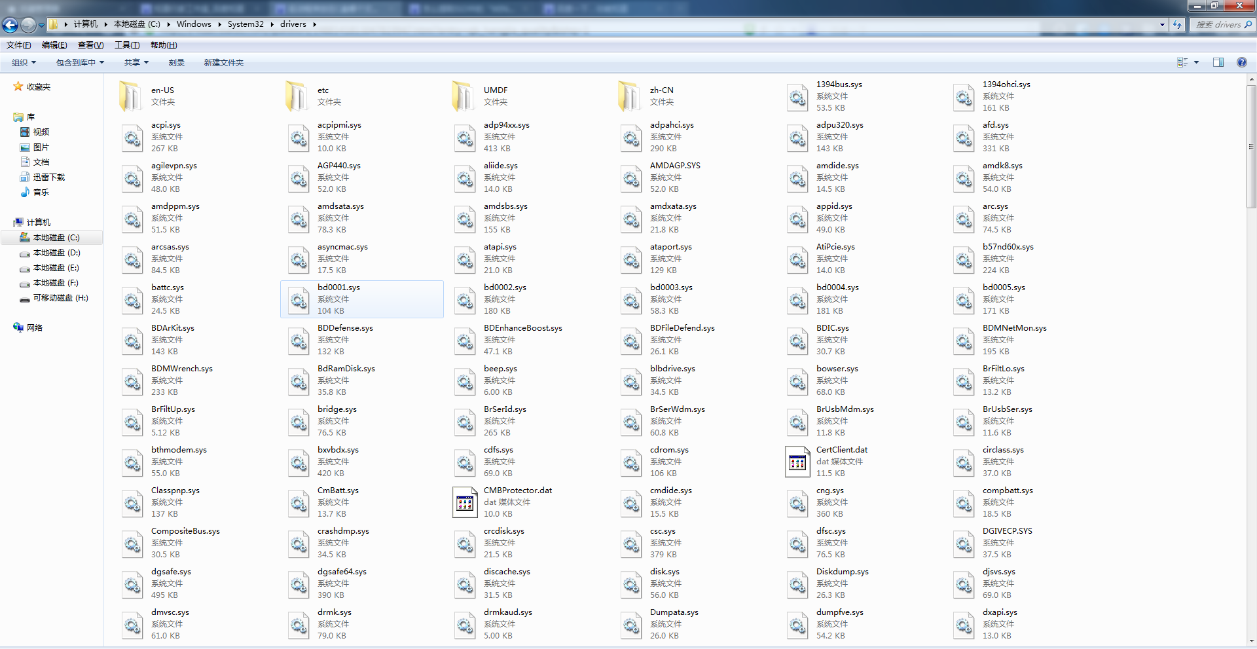Screen dimensions: 1257x649
Task: Open the UMDF folder icon
Action: (x=463, y=96)
